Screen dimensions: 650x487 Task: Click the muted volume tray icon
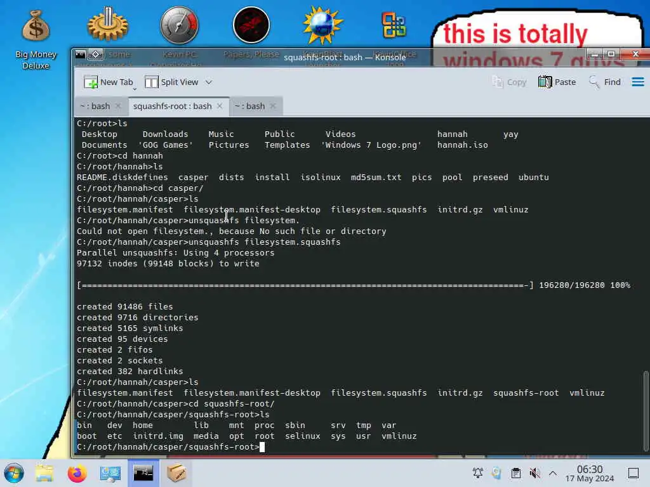[x=534, y=473]
